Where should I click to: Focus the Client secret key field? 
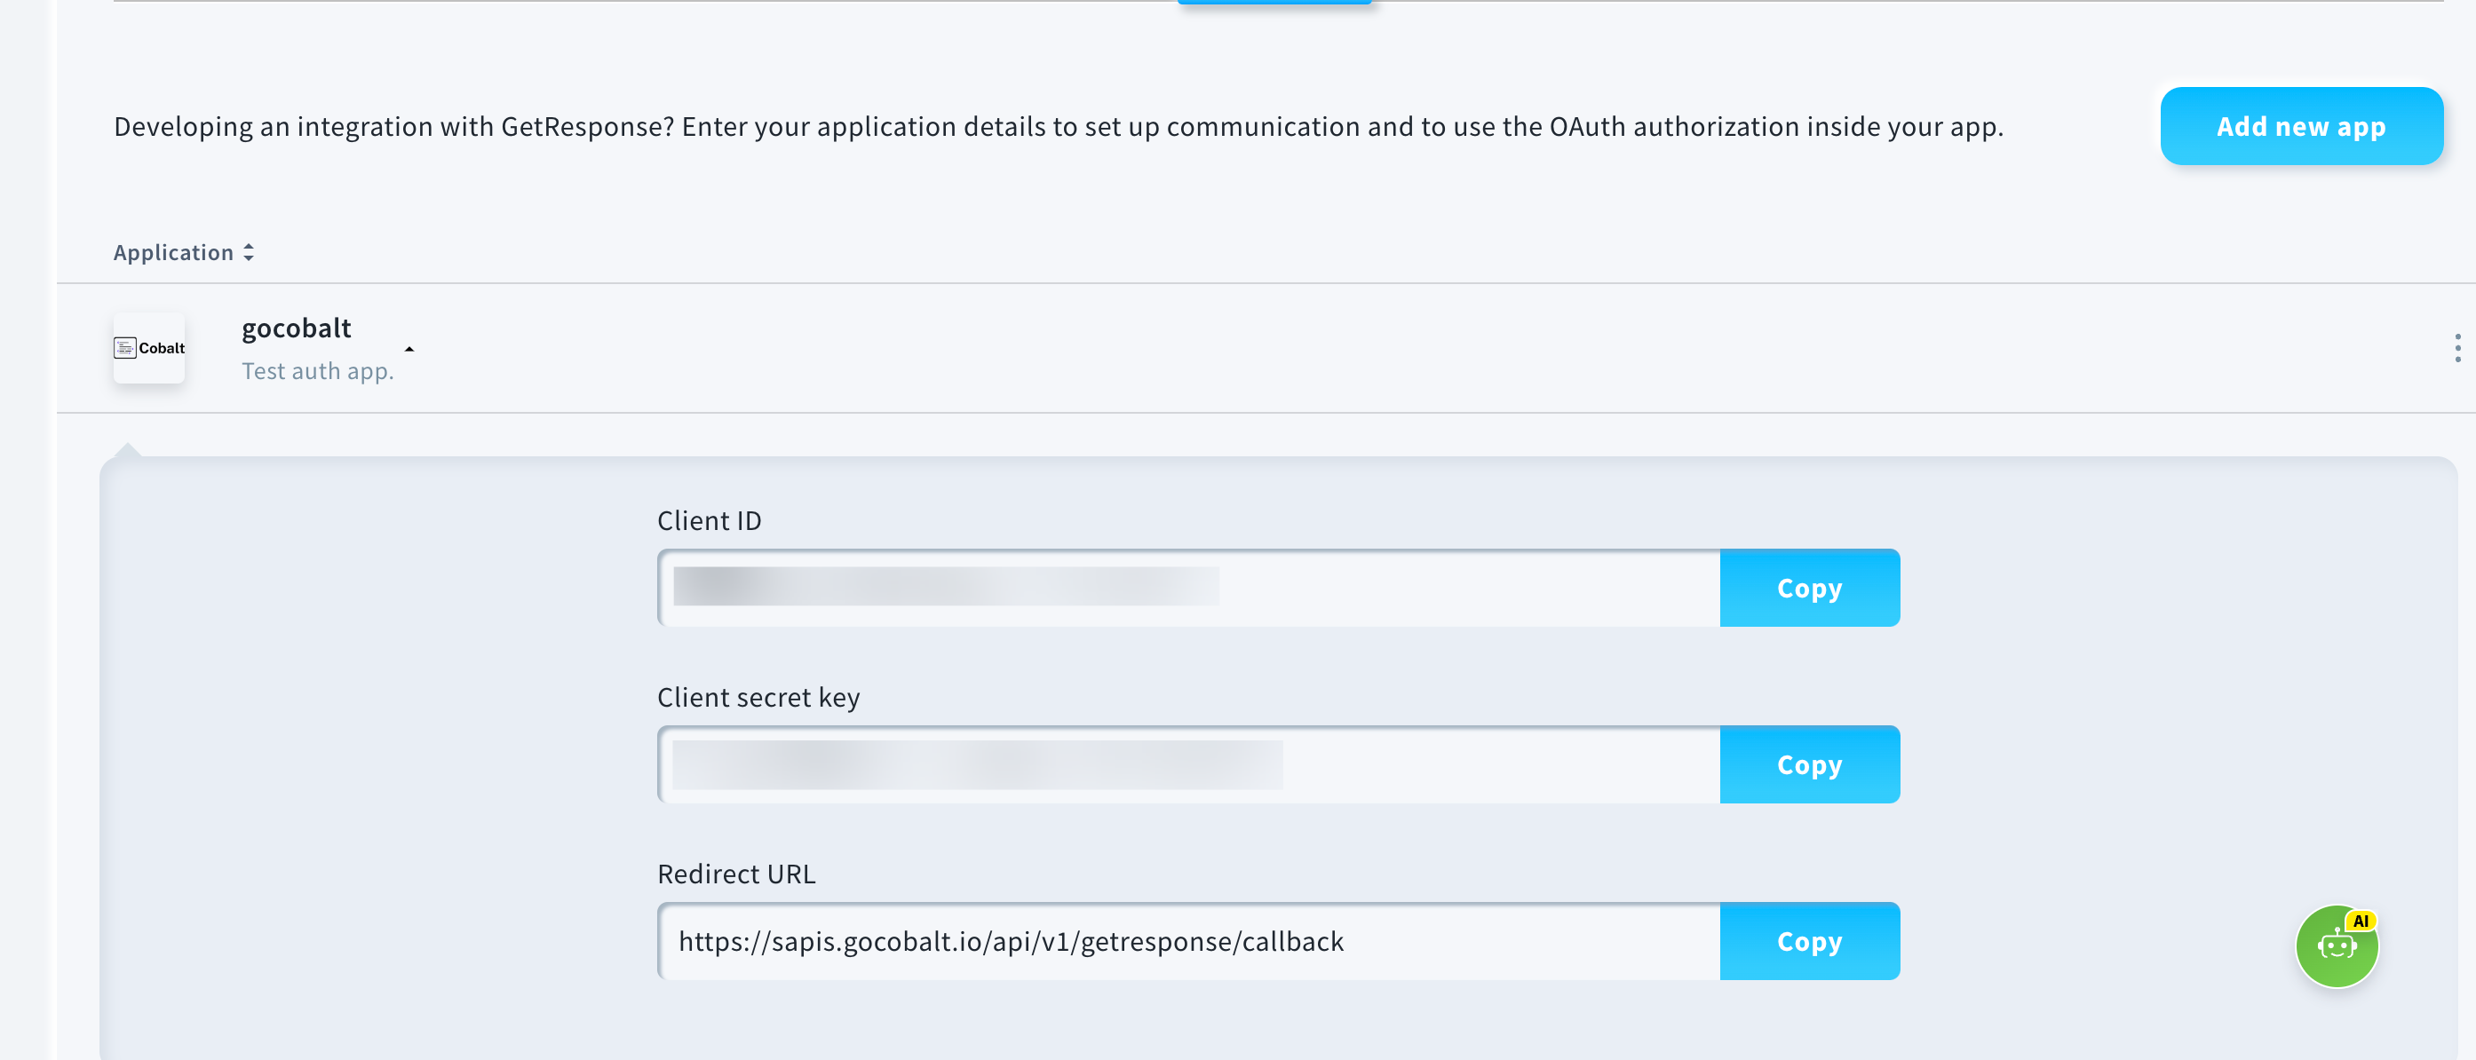tap(1188, 765)
